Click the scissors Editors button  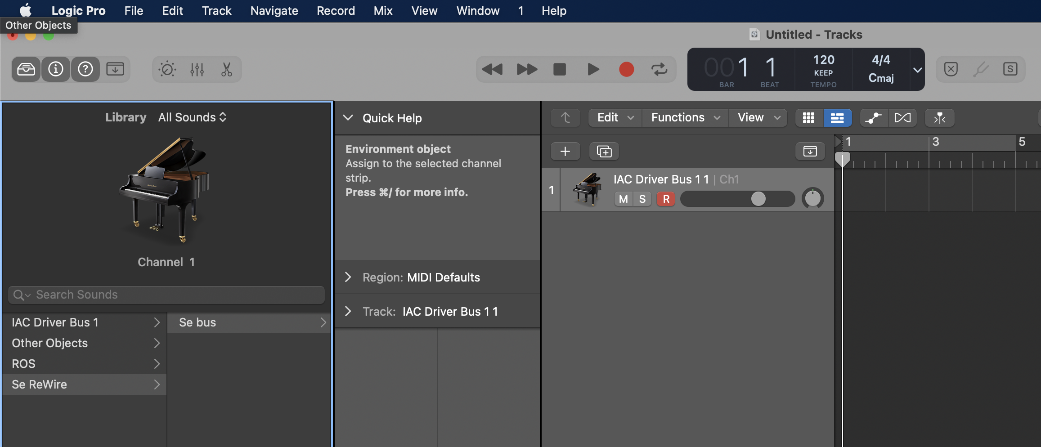point(227,69)
